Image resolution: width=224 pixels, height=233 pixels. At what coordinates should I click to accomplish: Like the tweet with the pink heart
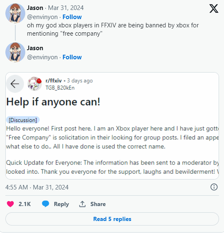click(10, 204)
